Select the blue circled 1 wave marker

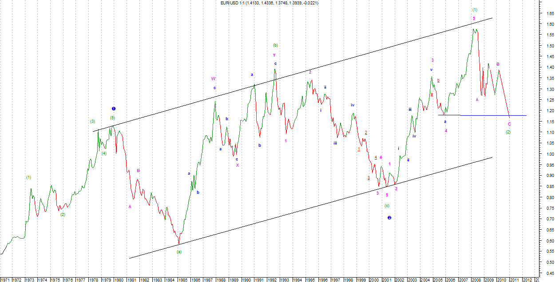[x=114, y=109]
